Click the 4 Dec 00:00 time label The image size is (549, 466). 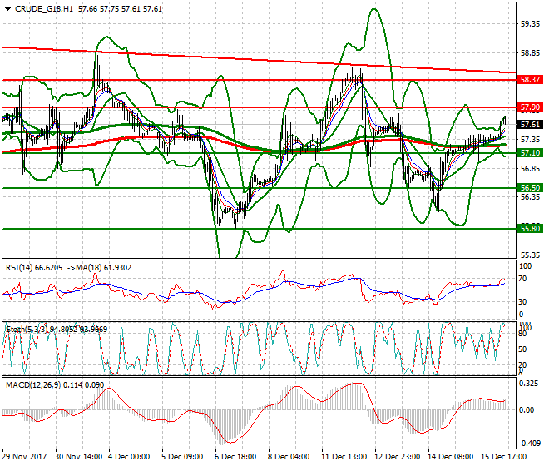click(x=129, y=457)
